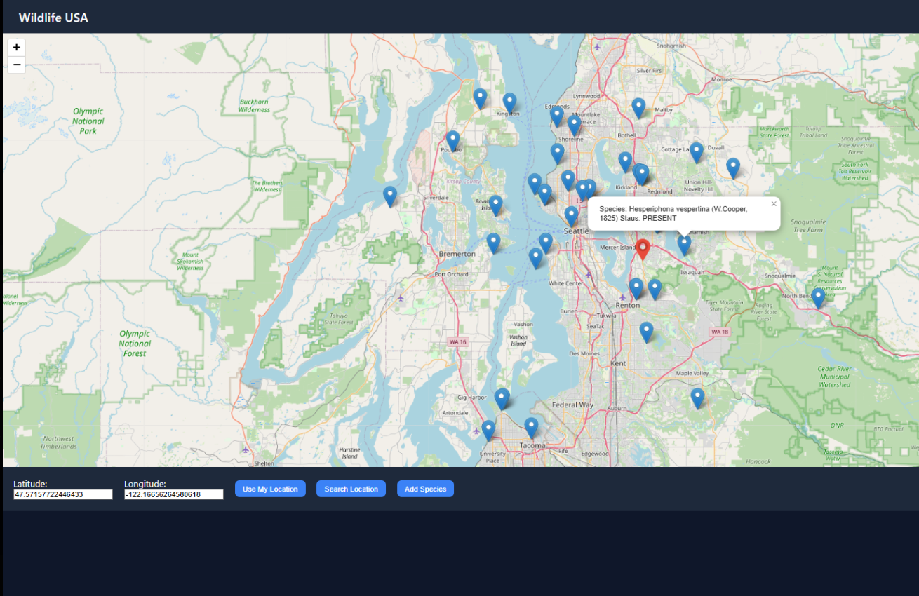Open the blue marker north of Kent
The width and height of the screenshot is (919, 596).
[647, 332]
